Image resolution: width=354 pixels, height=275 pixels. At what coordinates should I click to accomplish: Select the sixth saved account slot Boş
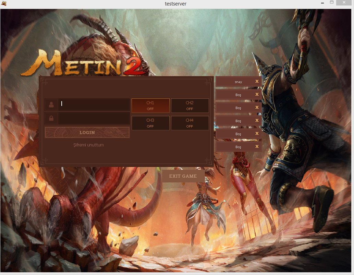[x=238, y=147]
